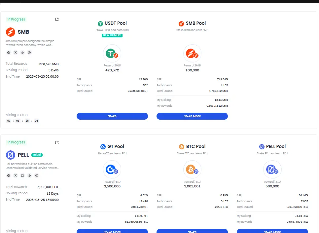319x233 pixels.
Task: Click PELL end time 2025-03-25 13:00:00
Action: click(x=42, y=200)
